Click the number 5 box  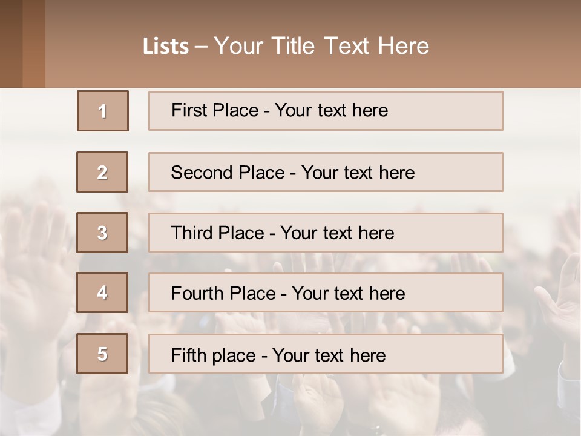coord(102,354)
